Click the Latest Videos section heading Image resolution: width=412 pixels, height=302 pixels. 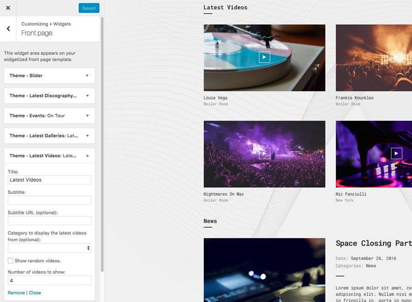pos(225,7)
